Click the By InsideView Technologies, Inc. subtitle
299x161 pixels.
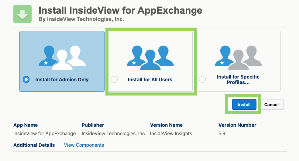click(x=81, y=19)
